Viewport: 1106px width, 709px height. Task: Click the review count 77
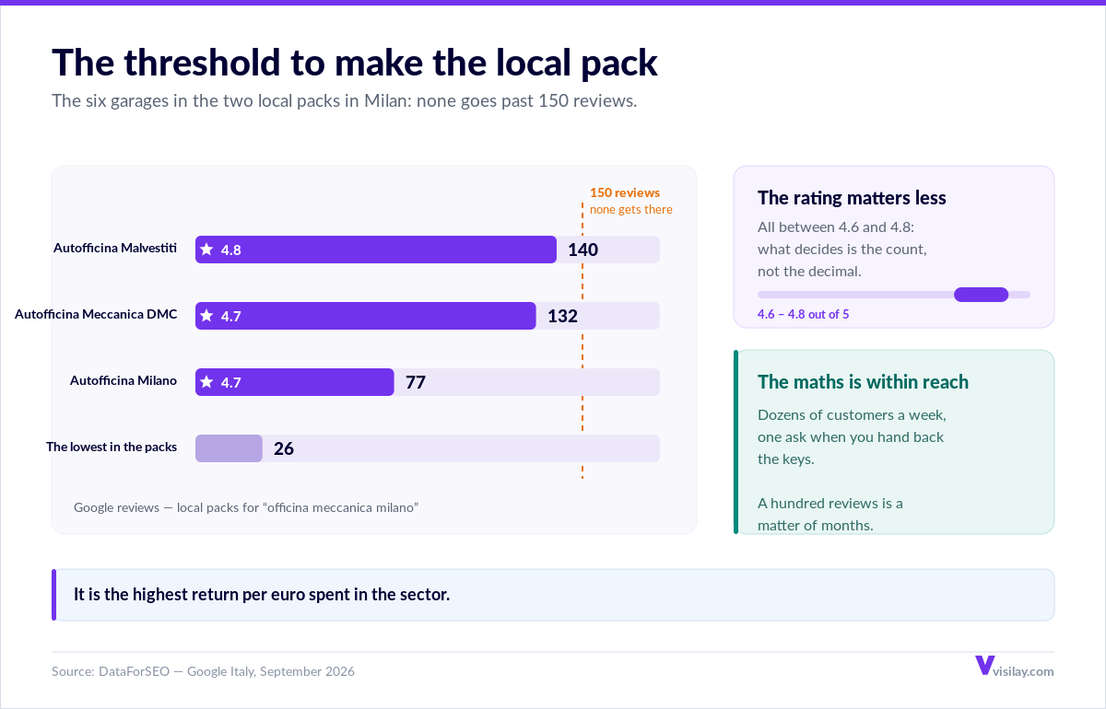click(x=416, y=382)
